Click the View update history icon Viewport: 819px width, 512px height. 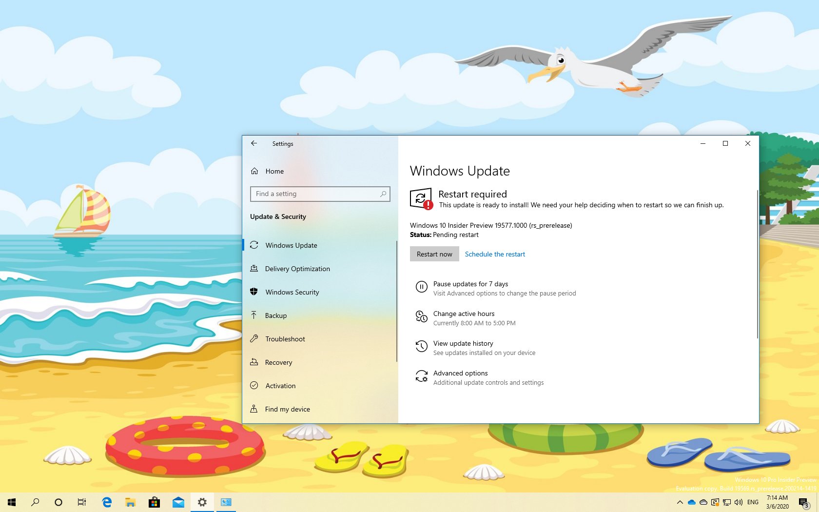point(421,347)
